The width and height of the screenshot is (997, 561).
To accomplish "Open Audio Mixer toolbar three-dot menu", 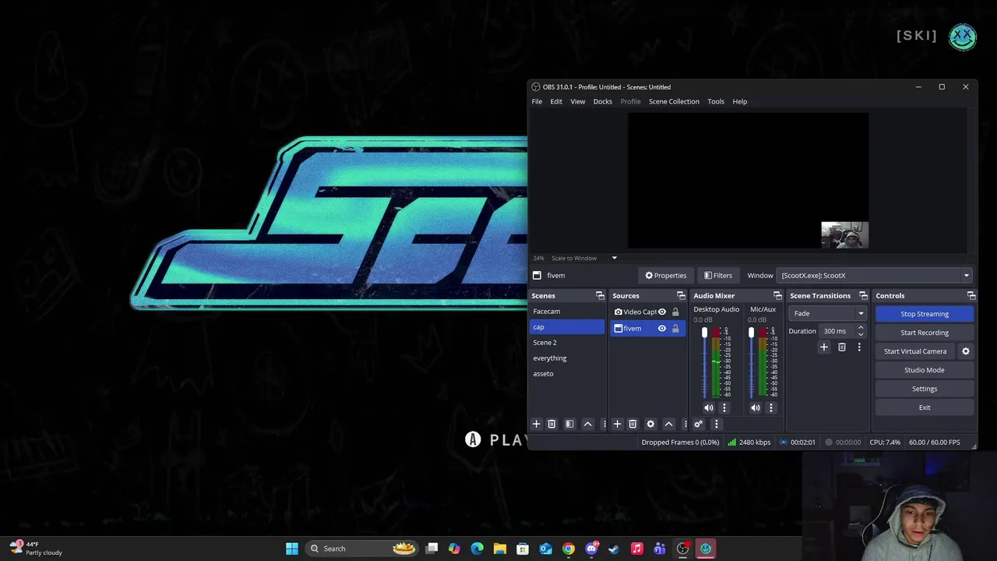I will (717, 424).
